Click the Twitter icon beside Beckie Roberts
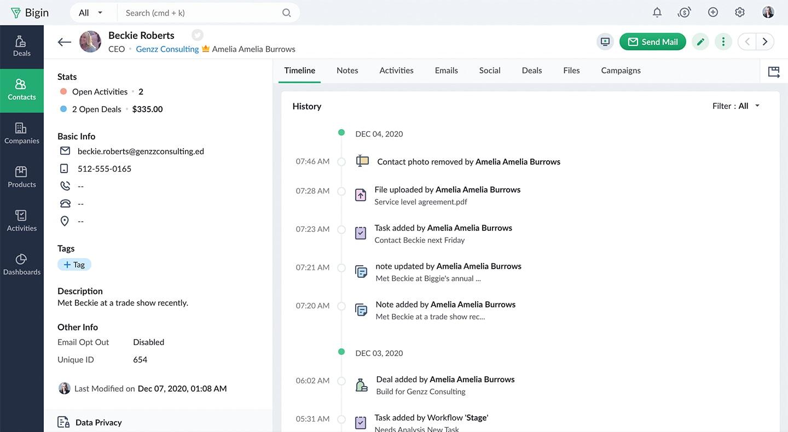This screenshot has width=788, height=432. tap(198, 35)
